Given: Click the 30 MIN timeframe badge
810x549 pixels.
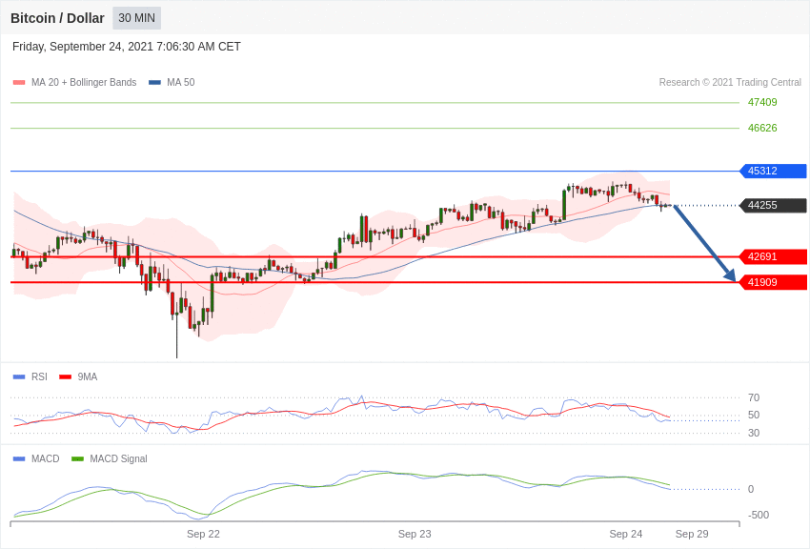Looking at the screenshot, I should pyautogui.click(x=137, y=18).
